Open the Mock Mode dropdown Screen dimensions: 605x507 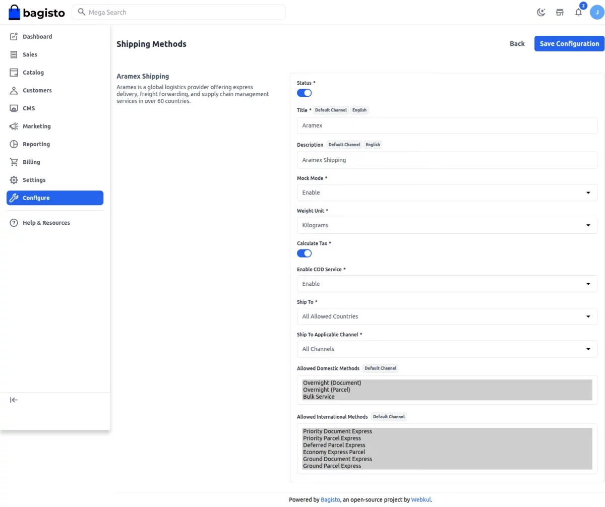point(447,193)
